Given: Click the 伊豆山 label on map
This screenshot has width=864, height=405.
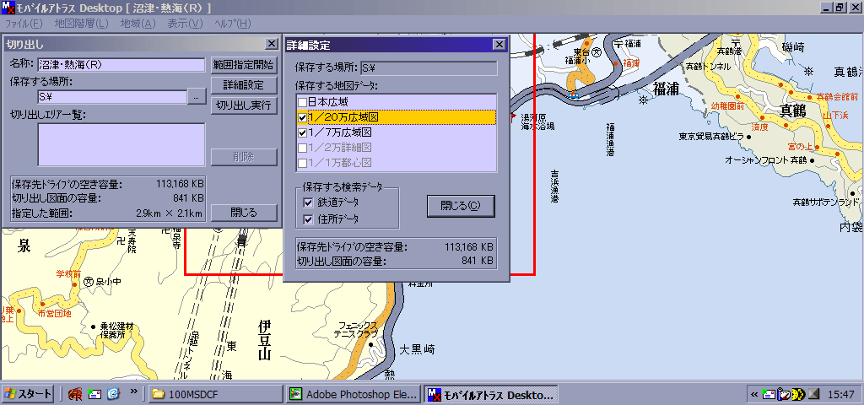Looking at the screenshot, I should coord(264,340).
